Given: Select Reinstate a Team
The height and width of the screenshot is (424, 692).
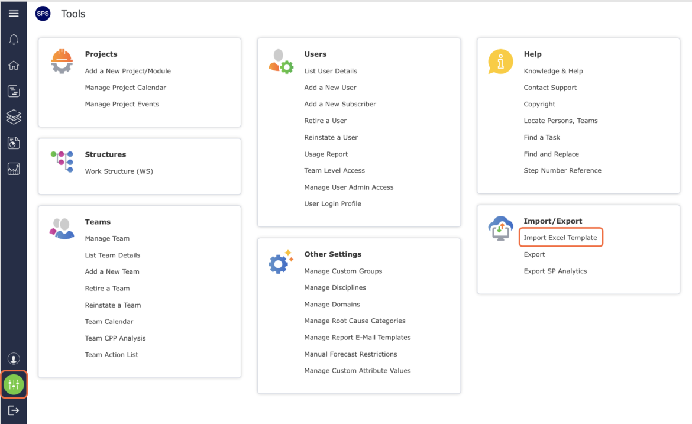Looking at the screenshot, I should (x=113, y=305).
